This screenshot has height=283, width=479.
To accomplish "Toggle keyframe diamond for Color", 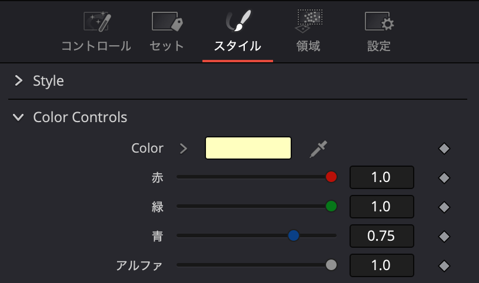I will coord(444,149).
